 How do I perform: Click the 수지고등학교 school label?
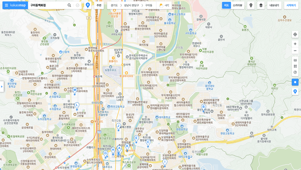(45, 119)
